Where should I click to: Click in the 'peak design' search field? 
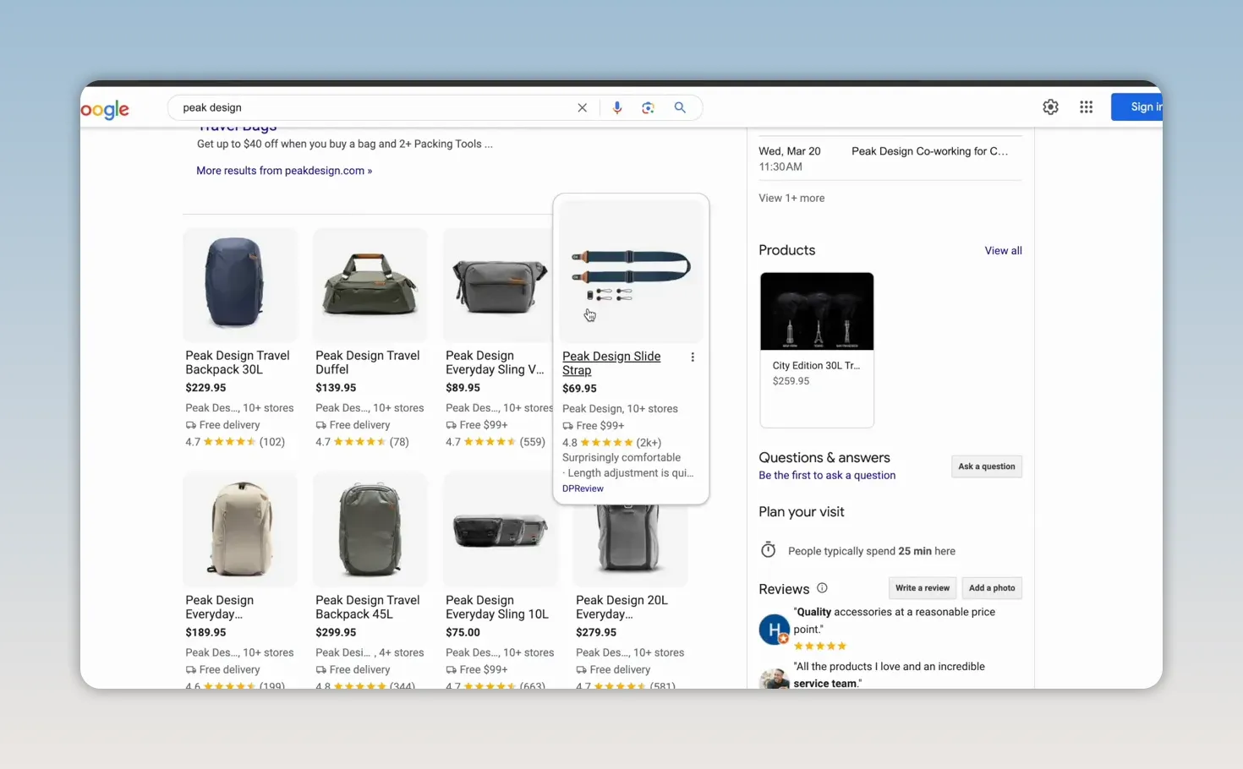pos(372,107)
